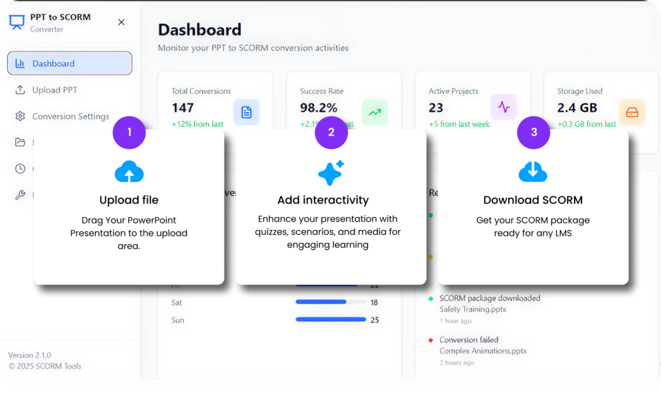Screen dimensions: 661x400
Task: Click the green trend icon on Success Rate card
Action: pyautogui.click(x=375, y=111)
